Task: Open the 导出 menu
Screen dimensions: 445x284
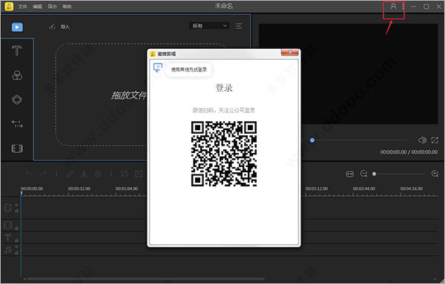Action: point(52,6)
